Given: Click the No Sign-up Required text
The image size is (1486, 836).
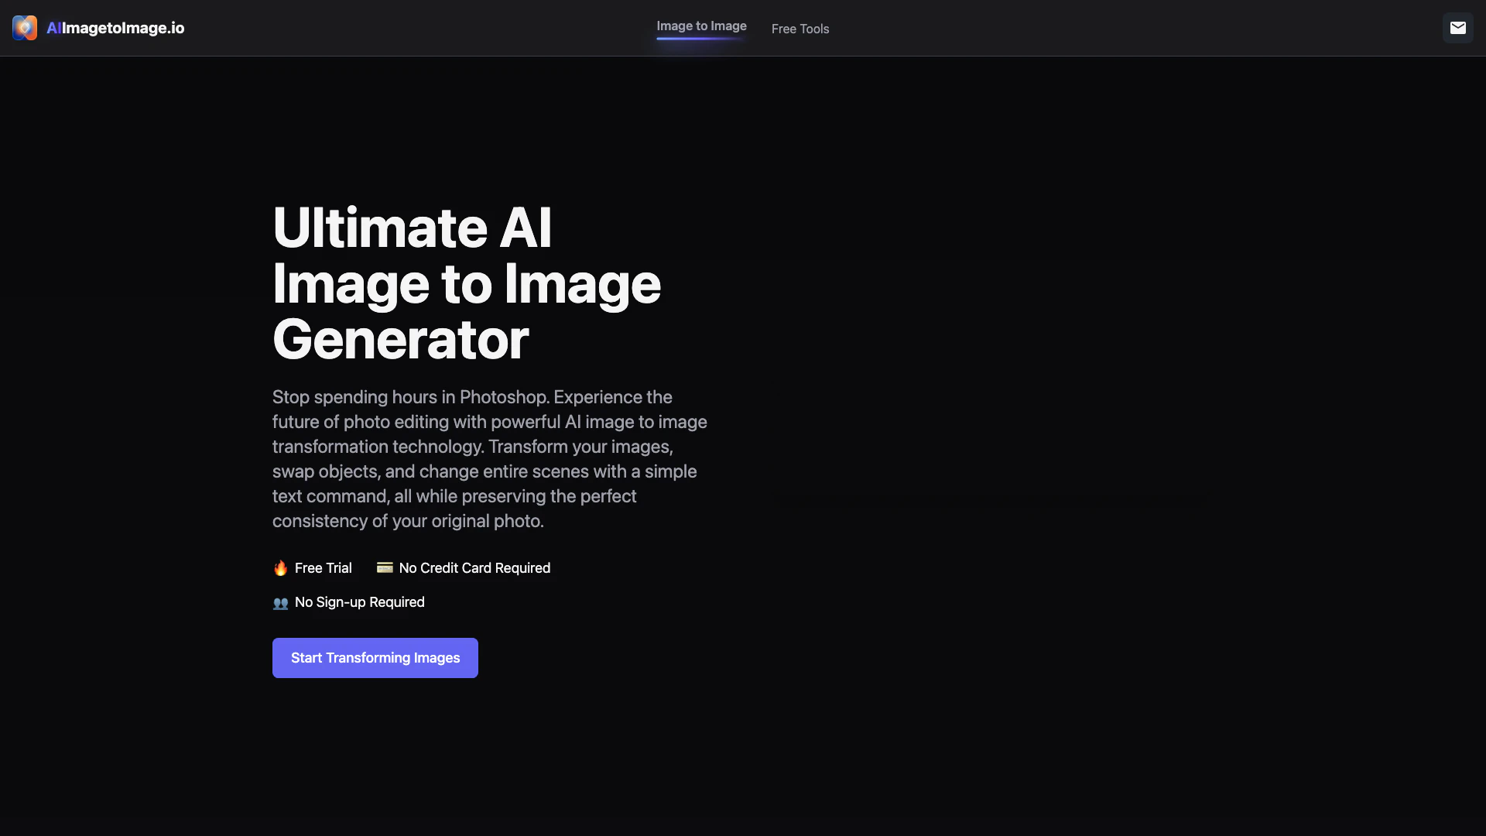Looking at the screenshot, I should pyautogui.click(x=359, y=602).
